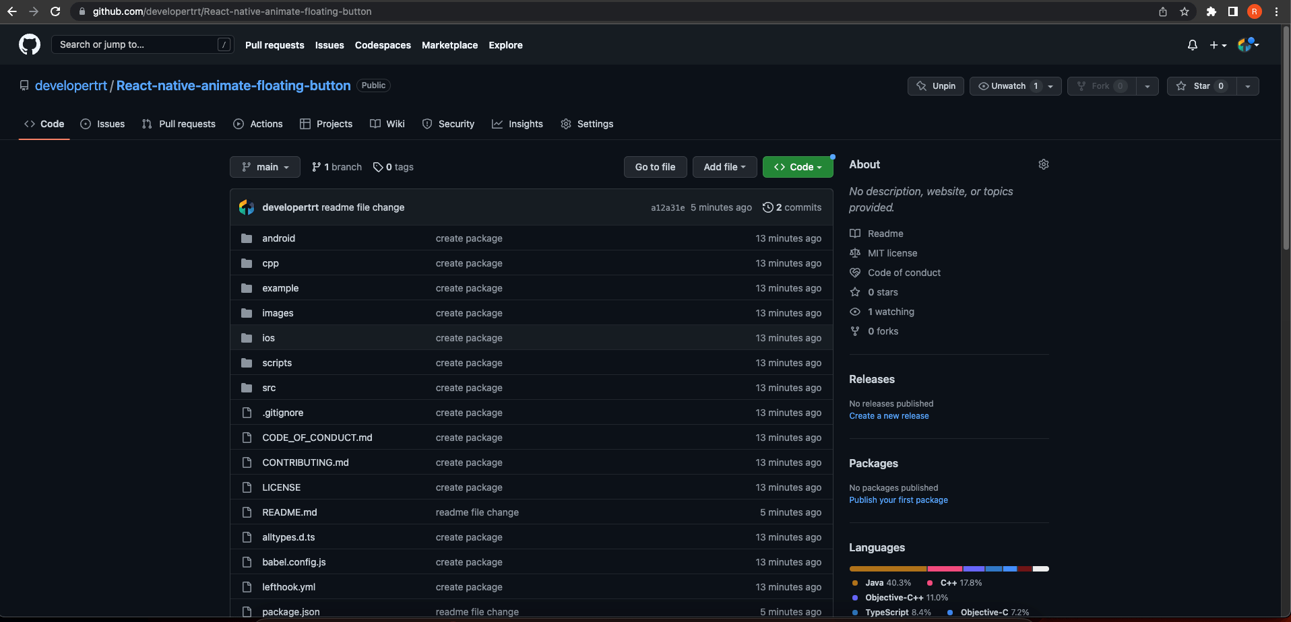Expand the green Code dropdown
Image resolution: width=1291 pixels, height=622 pixels.
point(797,167)
